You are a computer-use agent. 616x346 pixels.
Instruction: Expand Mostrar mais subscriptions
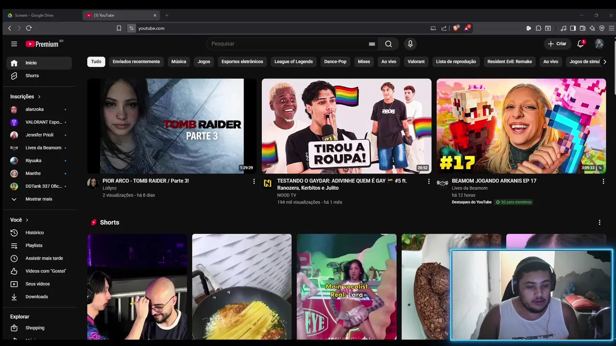[39, 199]
